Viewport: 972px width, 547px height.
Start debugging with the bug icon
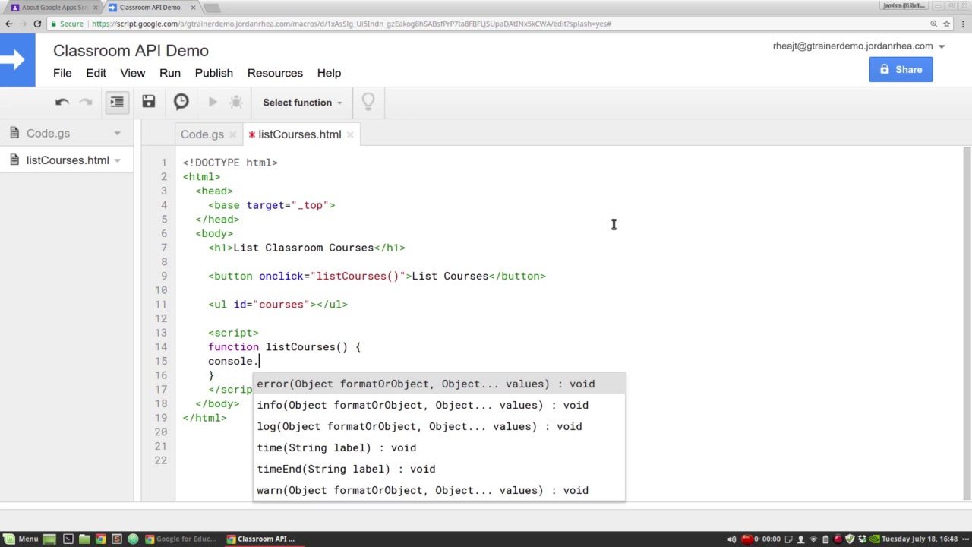click(236, 102)
